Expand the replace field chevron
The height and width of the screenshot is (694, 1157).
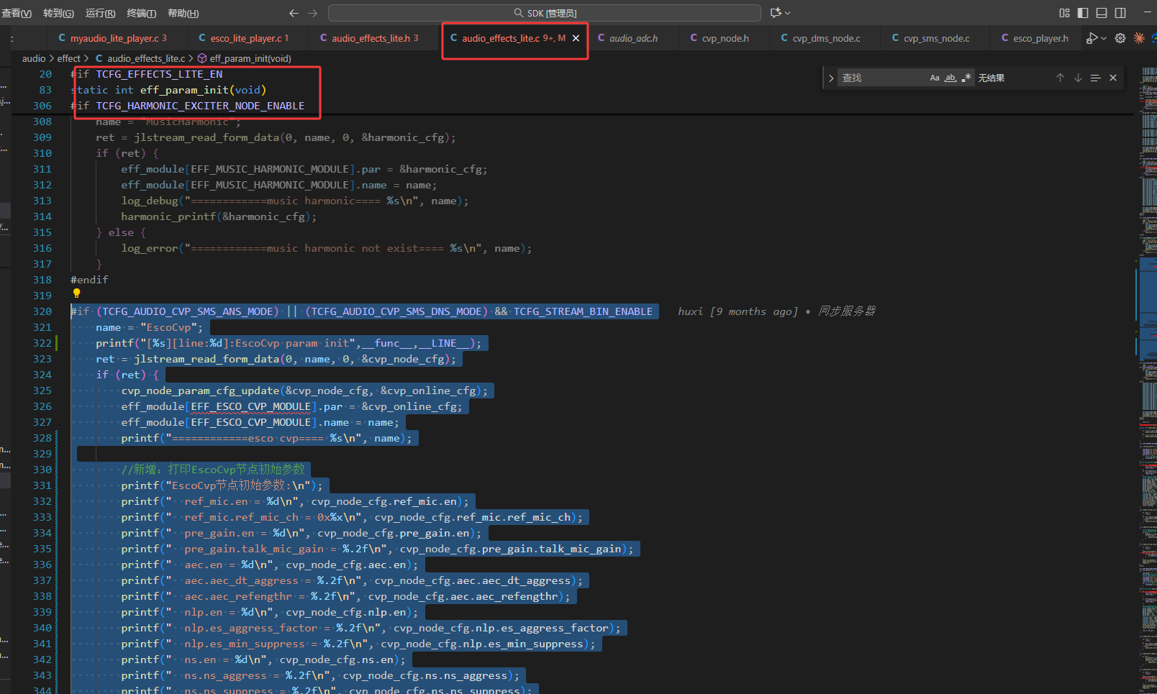tap(831, 78)
